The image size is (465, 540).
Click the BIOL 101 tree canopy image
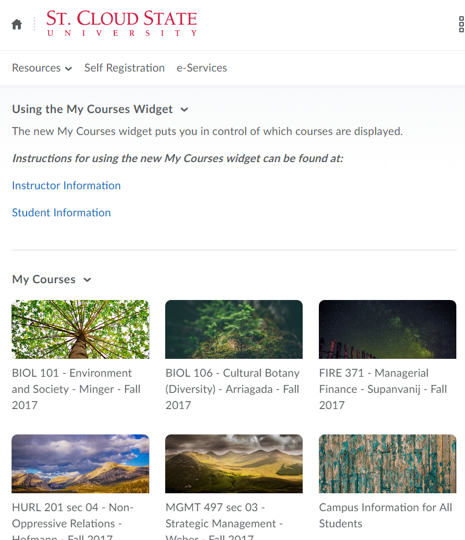click(80, 329)
